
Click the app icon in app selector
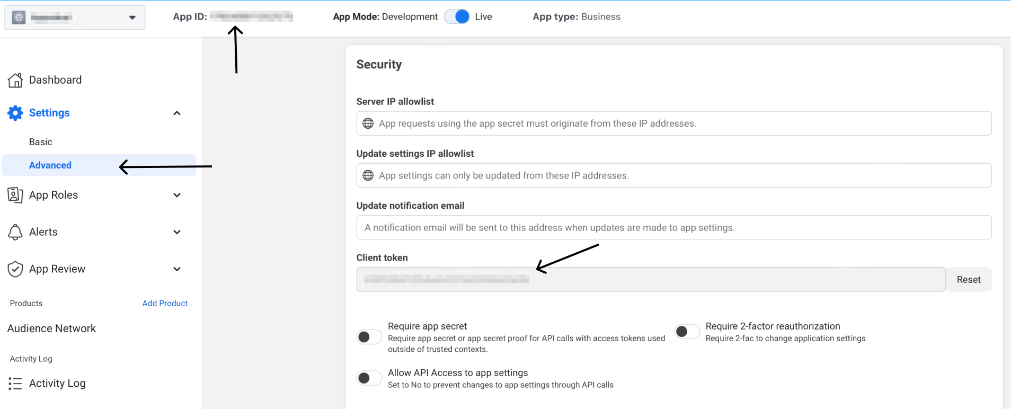19,17
